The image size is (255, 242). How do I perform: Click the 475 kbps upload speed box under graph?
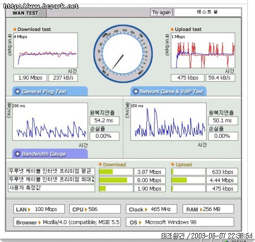(x=188, y=78)
